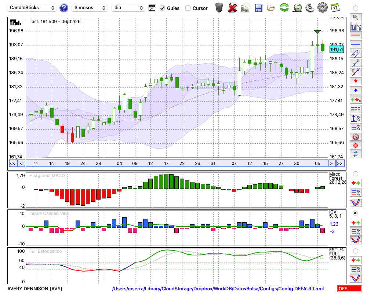
Task: Open the gear settings icon
Action: 322,7
